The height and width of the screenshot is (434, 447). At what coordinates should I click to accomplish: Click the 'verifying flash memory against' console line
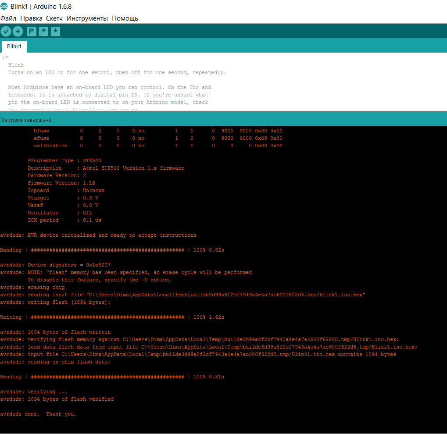tap(200, 339)
